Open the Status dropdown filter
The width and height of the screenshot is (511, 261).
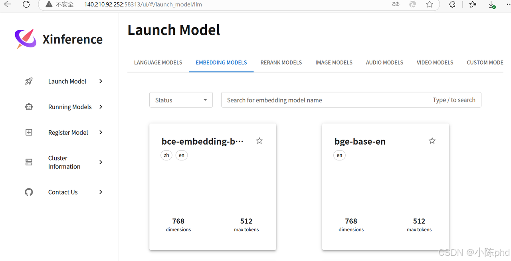click(181, 100)
